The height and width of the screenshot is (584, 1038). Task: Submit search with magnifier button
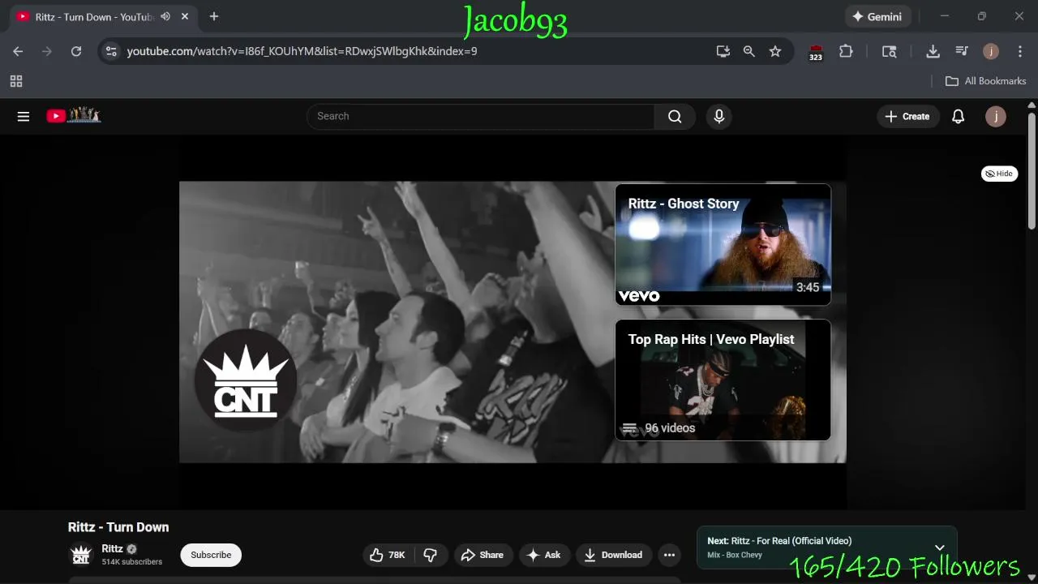(675, 116)
